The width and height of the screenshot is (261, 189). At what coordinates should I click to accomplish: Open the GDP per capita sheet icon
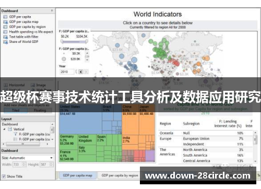click(5, 17)
